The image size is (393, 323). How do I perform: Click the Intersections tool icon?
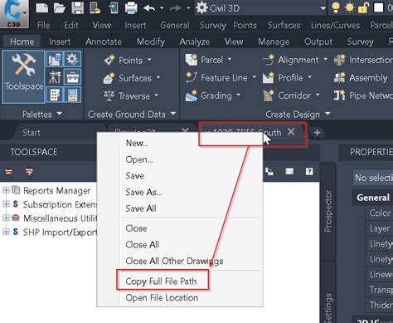click(340, 60)
